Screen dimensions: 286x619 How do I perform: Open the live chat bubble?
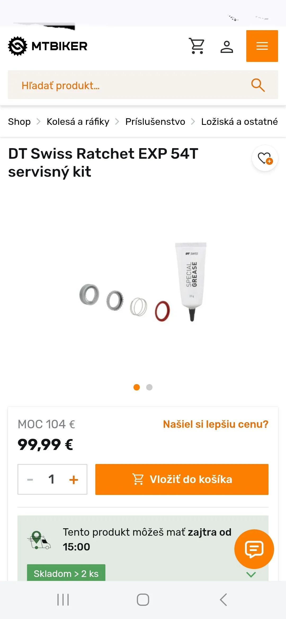254,549
